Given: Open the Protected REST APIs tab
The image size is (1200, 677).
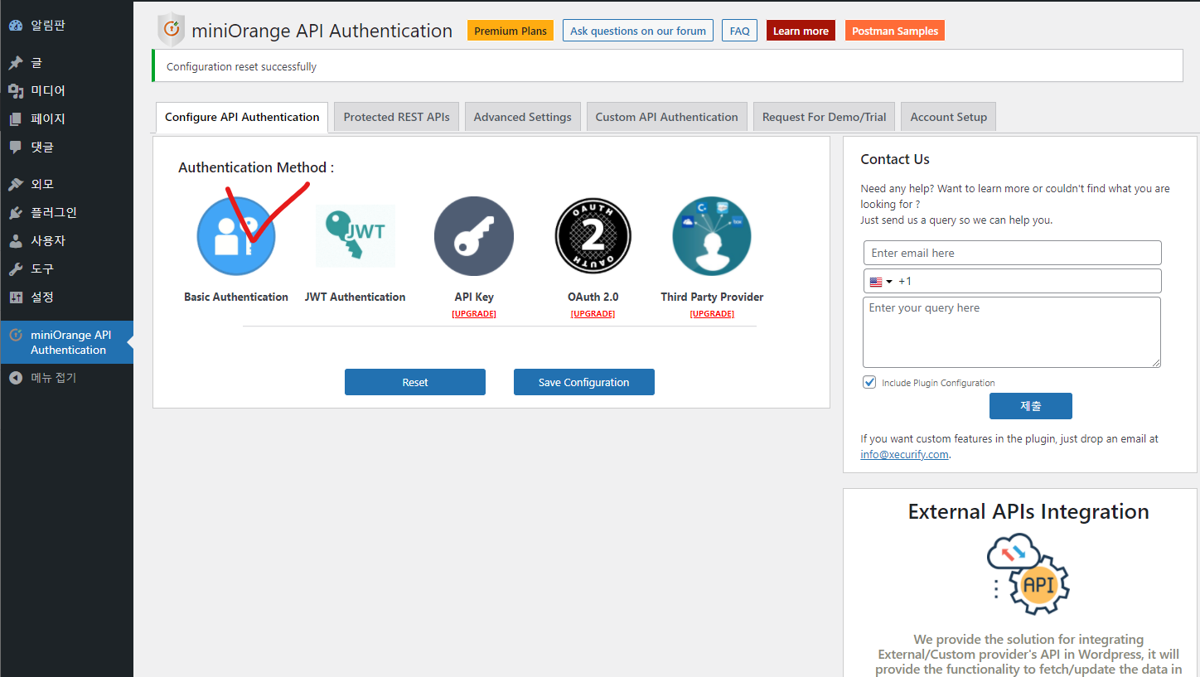Looking at the screenshot, I should click(397, 117).
